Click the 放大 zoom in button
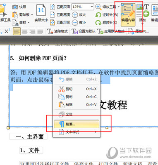This screenshot has width=158, height=165. pyautogui.click(x=79, y=14)
